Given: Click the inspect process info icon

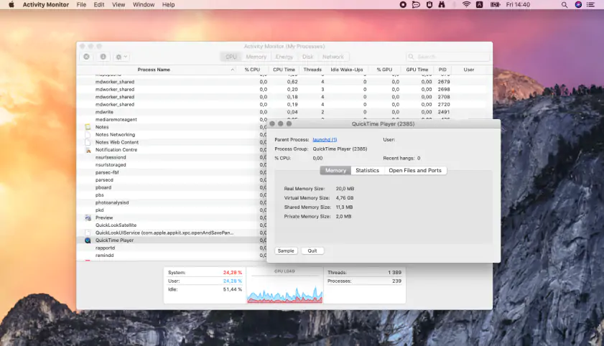Looking at the screenshot, I should 103,57.
